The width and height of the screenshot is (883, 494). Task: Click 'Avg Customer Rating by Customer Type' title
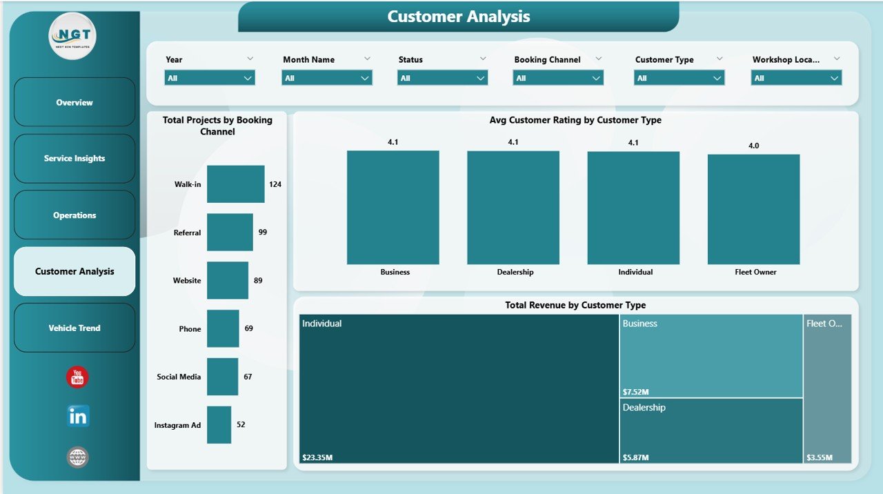(x=575, y=120)
